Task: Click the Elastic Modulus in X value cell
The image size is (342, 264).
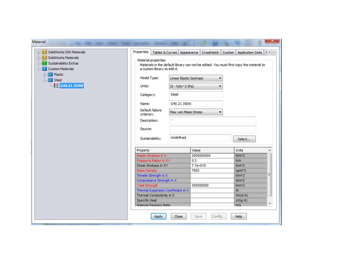Action: click(212, 156)
